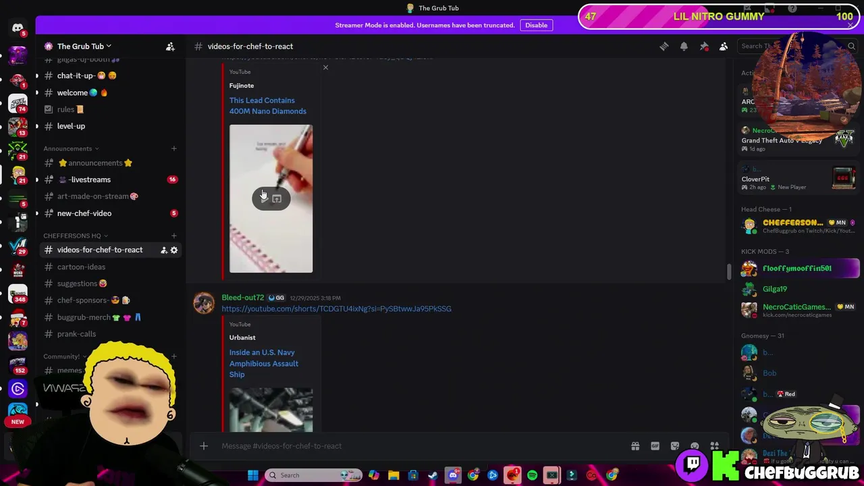
Task: Open the -livestreams channel
Action: click(x=108, y=180)
